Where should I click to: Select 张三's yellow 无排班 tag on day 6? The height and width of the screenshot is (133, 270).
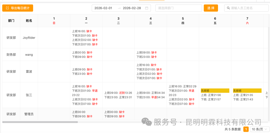point(215,91)
